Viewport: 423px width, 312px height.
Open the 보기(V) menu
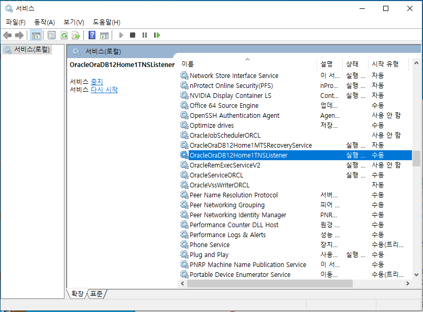click(74, 22)
